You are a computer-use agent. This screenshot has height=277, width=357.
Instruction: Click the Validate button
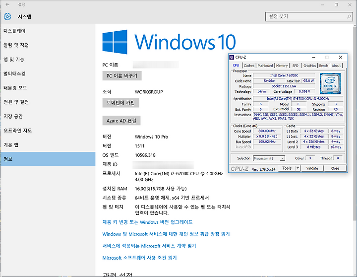pos(312,168)
